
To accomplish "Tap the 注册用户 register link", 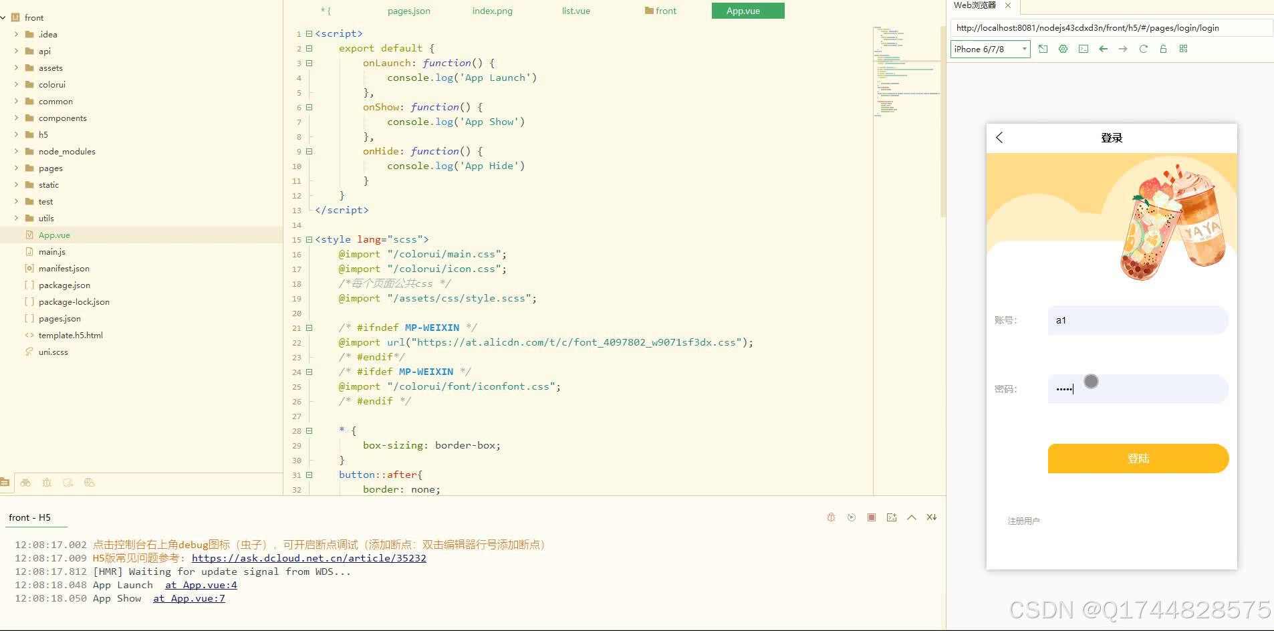I will pyautogui.click(x=1023, y=521).
